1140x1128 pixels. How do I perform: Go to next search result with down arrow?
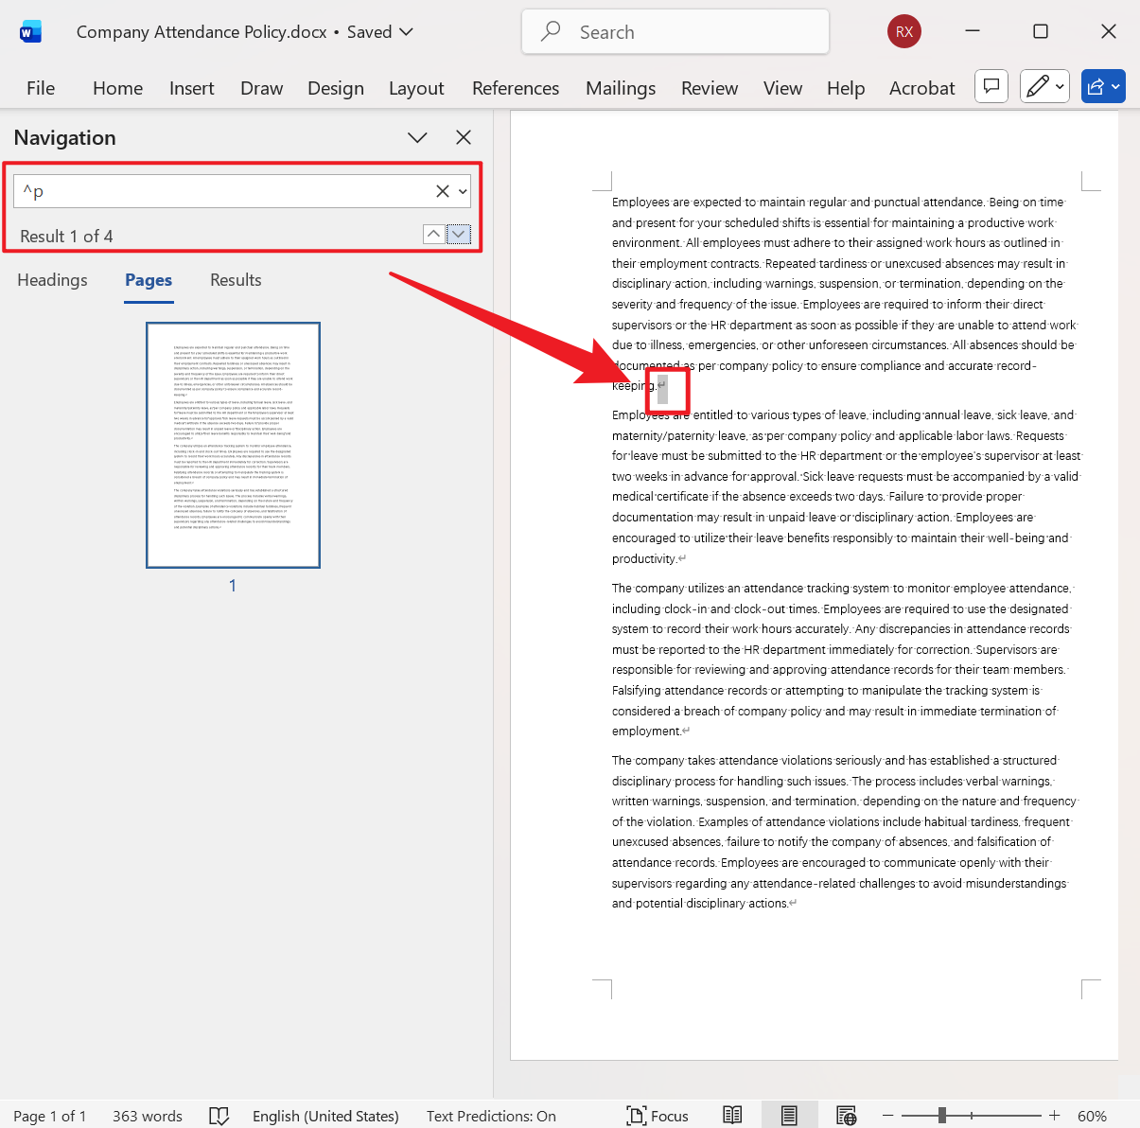(x=459, y=234)
